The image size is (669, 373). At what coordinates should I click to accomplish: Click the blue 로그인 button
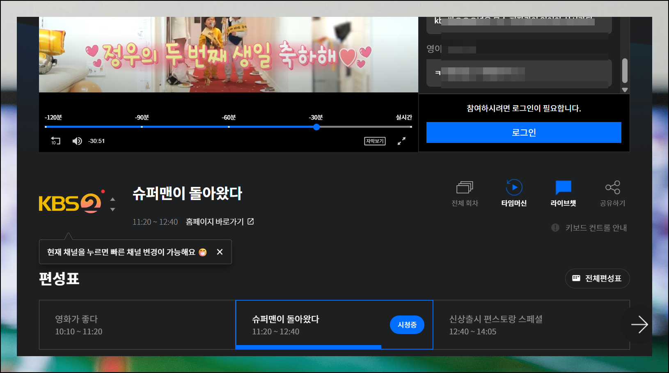pos(524,132)
